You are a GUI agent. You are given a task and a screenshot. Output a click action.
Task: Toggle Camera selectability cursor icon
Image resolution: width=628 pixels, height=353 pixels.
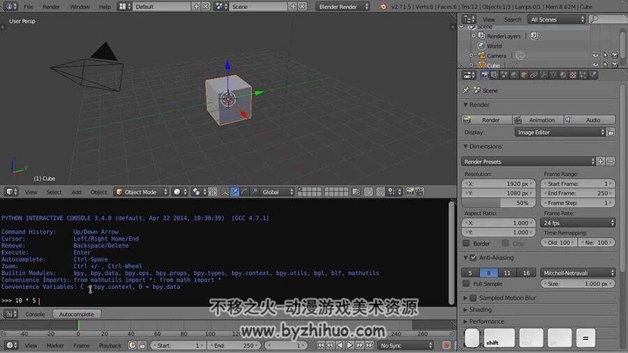605,56
